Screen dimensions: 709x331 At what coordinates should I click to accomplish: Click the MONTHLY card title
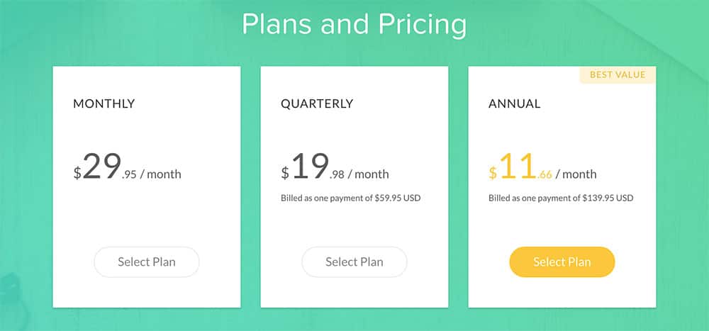coord(104,104)
